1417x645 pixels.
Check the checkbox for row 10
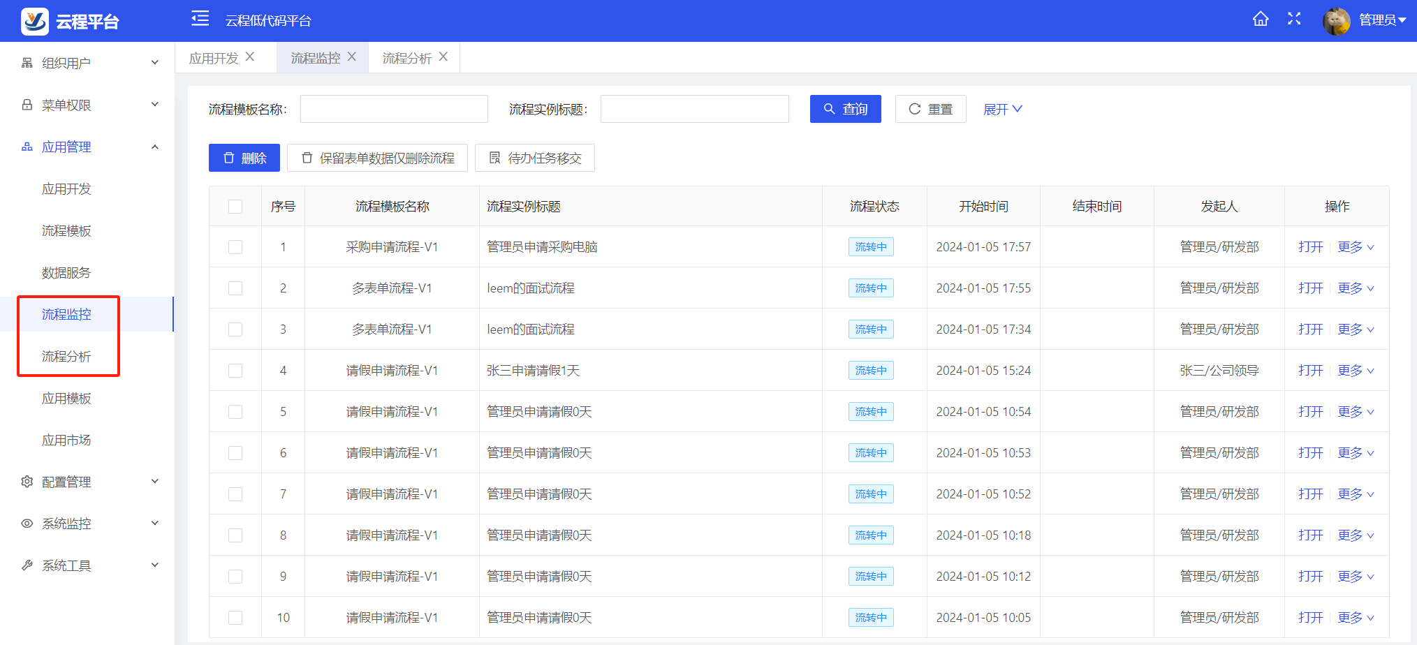tap(235, 618)
